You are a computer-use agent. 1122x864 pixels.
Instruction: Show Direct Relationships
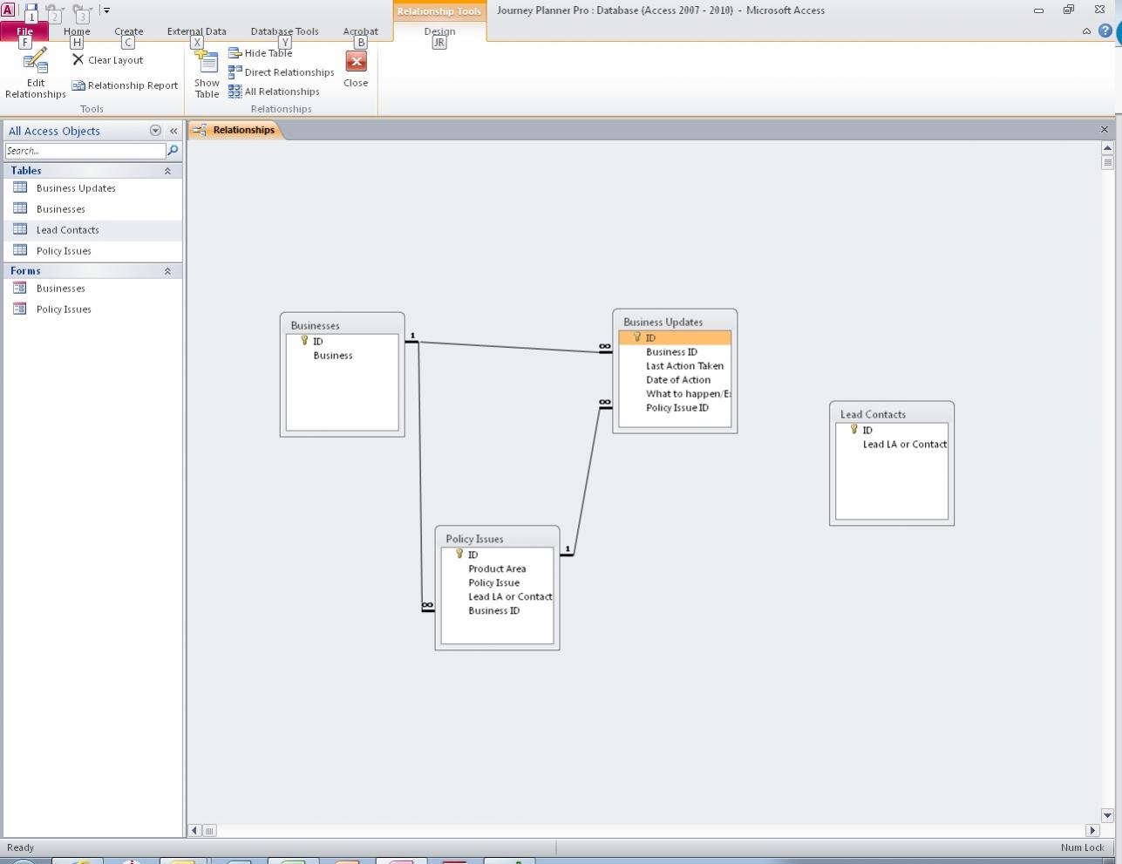(x=281, y=72)
